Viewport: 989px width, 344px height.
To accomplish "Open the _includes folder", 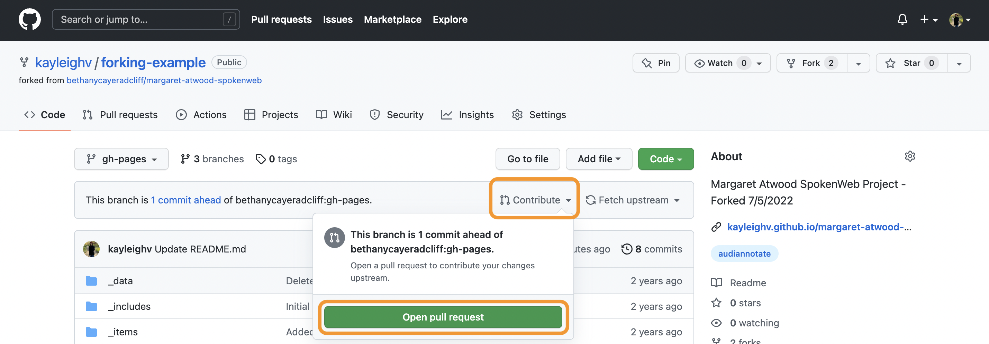I will [129, 306].
